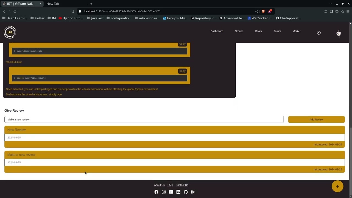Open the Contact Us footer link
This screenshot has height=198, width=352.
click(182, 185)
